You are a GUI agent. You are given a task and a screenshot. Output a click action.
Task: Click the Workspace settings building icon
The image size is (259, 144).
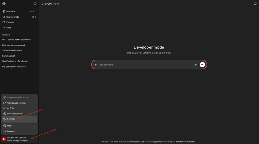5,103
